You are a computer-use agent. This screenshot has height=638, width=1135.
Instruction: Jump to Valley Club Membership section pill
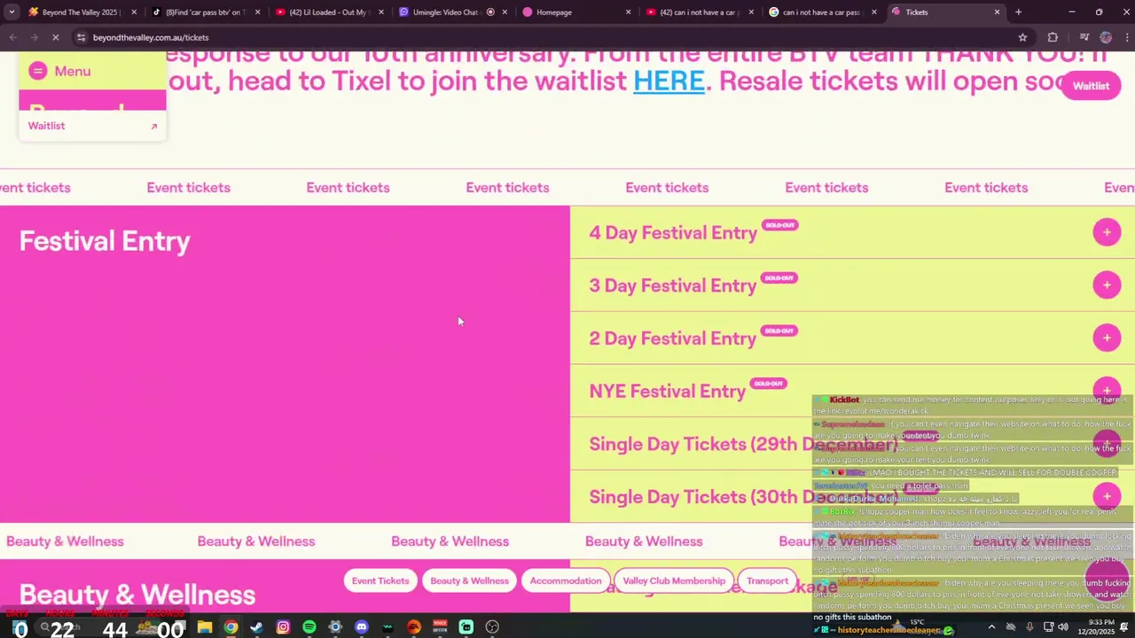(674, 581)
